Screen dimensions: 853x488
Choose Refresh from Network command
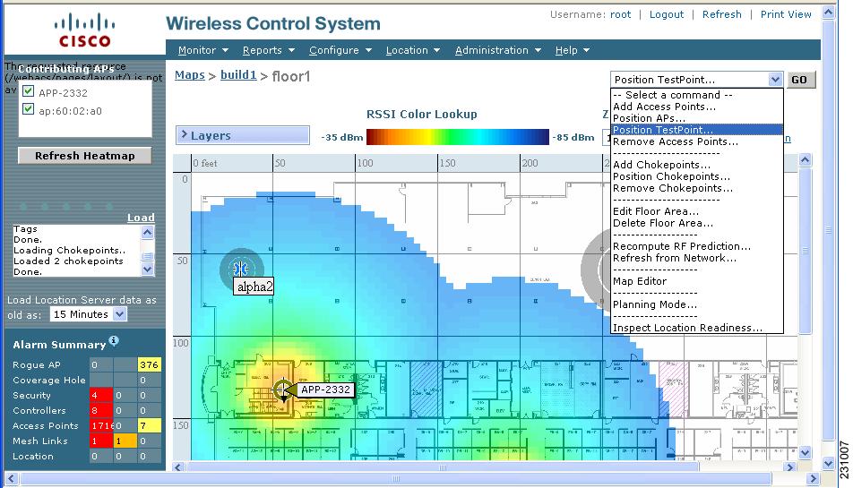coord(696,258)
